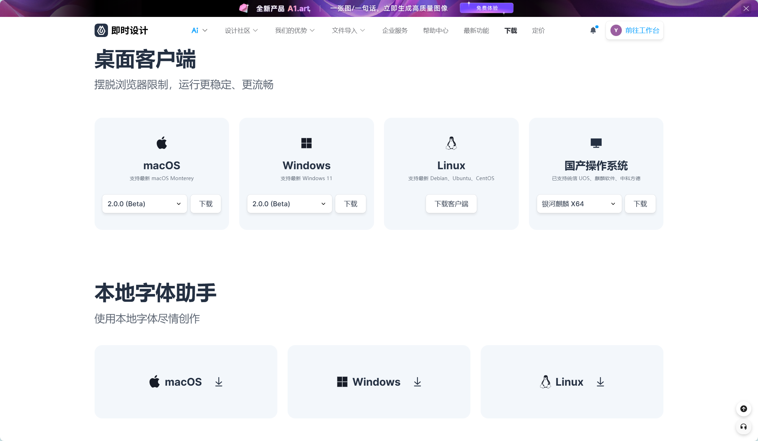This screenshot has height=441, width=758.
Task: Click the download arrow beside Linux font helper
Action: [x=600, y=382]
